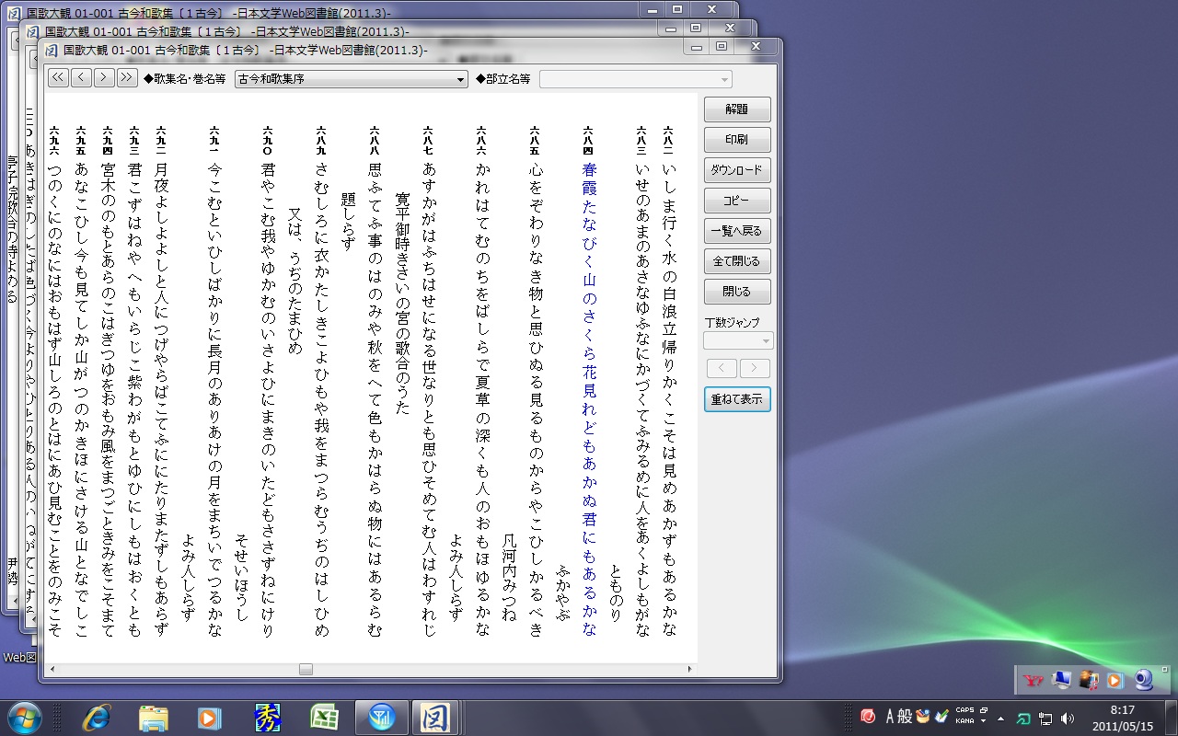Click IME conversion mode 般 indicator

(906, 717)
